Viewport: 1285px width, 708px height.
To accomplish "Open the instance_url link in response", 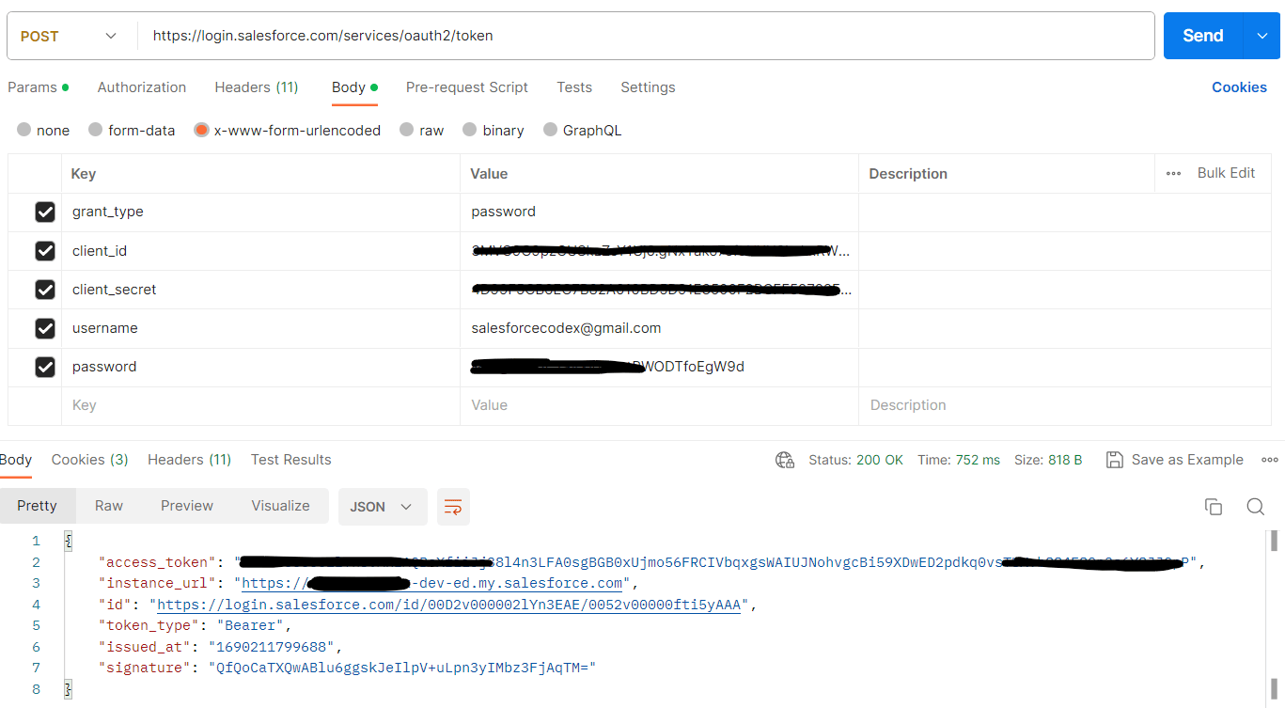I will [432, 584].
